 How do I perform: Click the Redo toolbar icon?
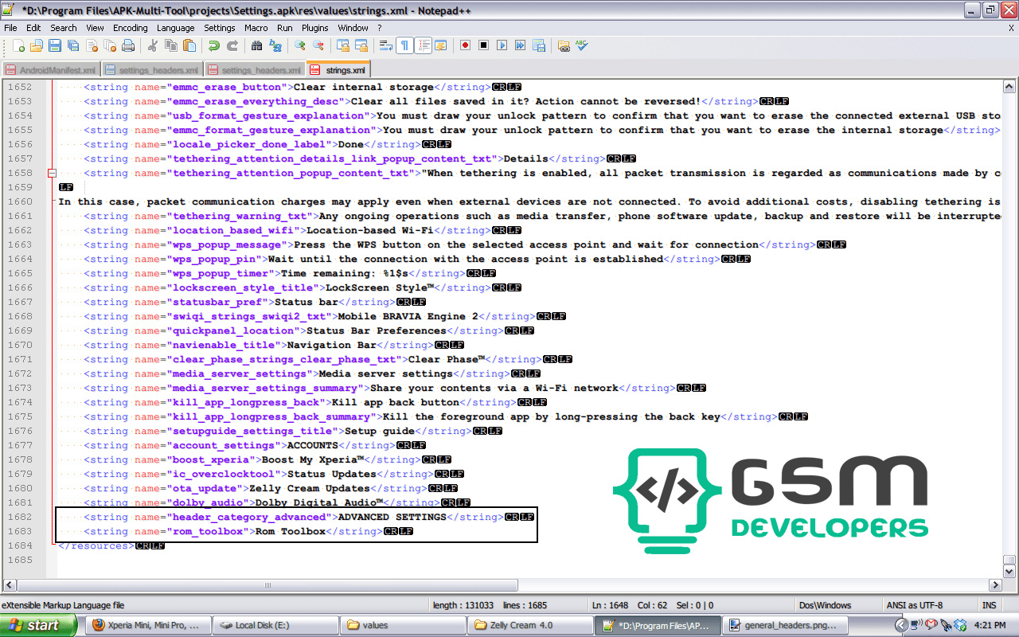coord(232,45)
